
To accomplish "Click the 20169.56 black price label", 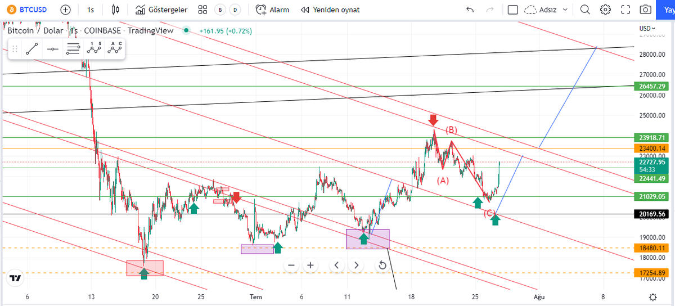I will point(652,214).
